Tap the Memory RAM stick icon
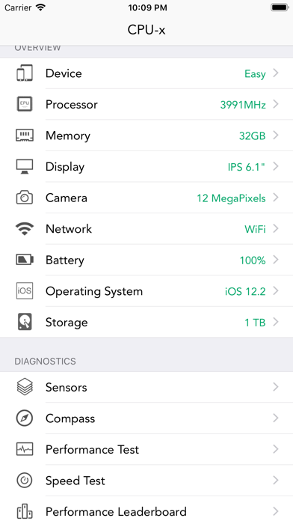This screenshot has width=293, height=521. click(25, 135)
